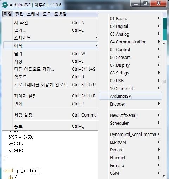The height and width of the screenshot is (179, 169).
Task: Expand 02.Digital examples submenu
Action: tap(130, 26)
